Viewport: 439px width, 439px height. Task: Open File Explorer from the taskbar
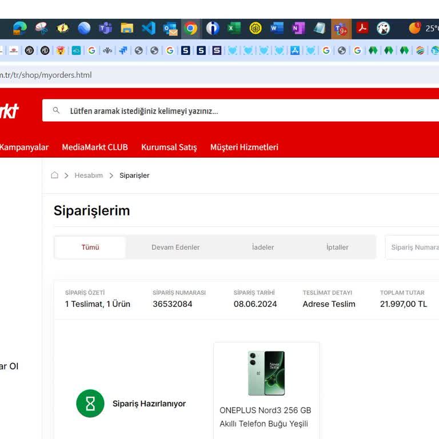[127, 28]
